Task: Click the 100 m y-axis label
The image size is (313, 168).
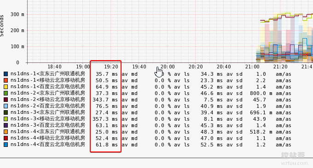Action: [x=17, y=46]
